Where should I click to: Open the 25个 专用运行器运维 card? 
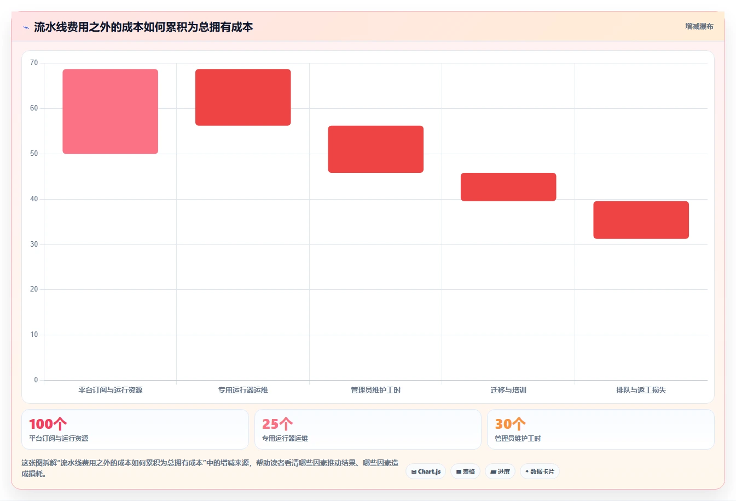(368, 429)
